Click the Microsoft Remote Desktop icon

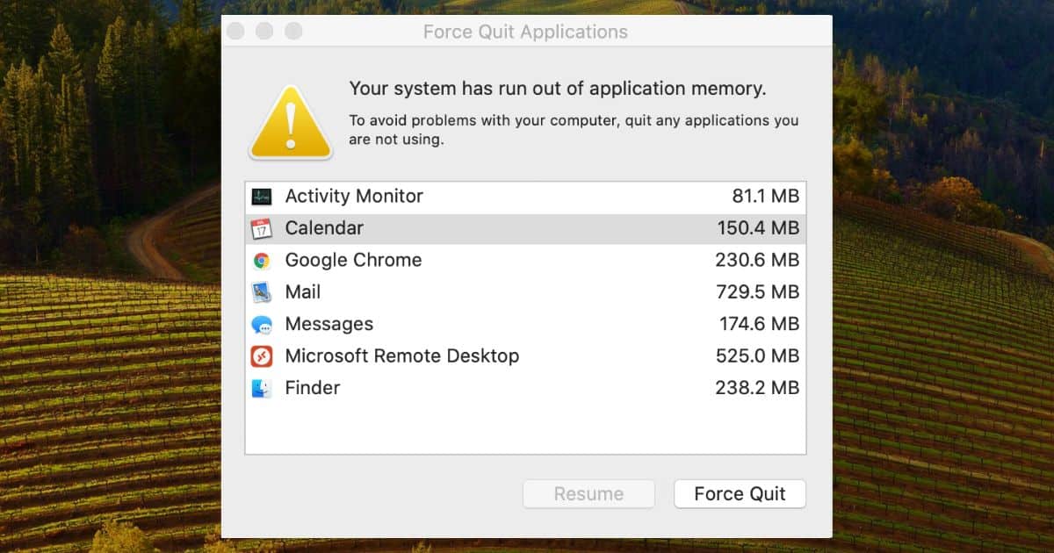point(262,356)
